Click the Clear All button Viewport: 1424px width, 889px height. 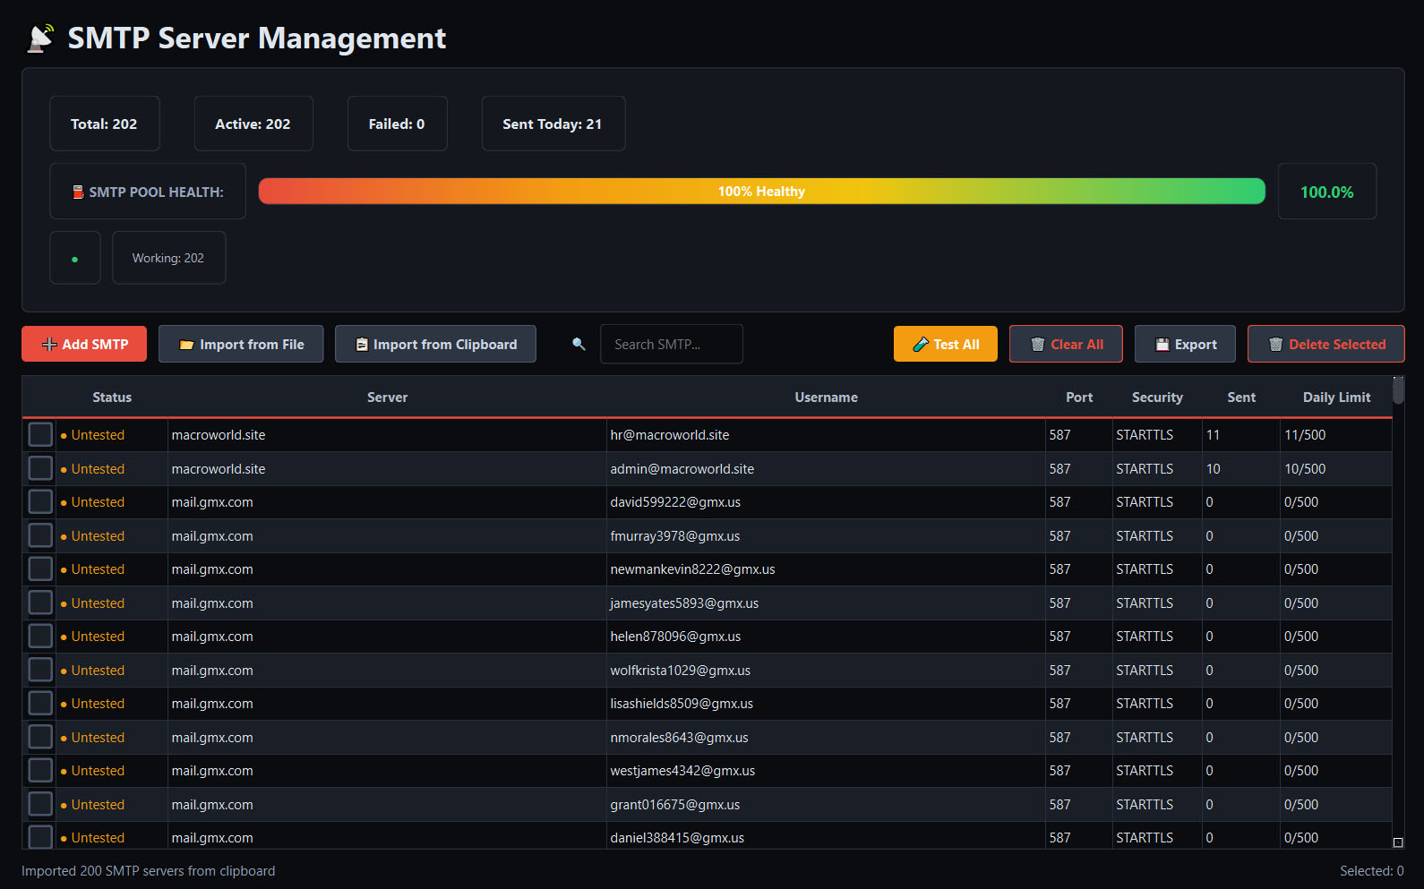click(x=1066, y=344)
